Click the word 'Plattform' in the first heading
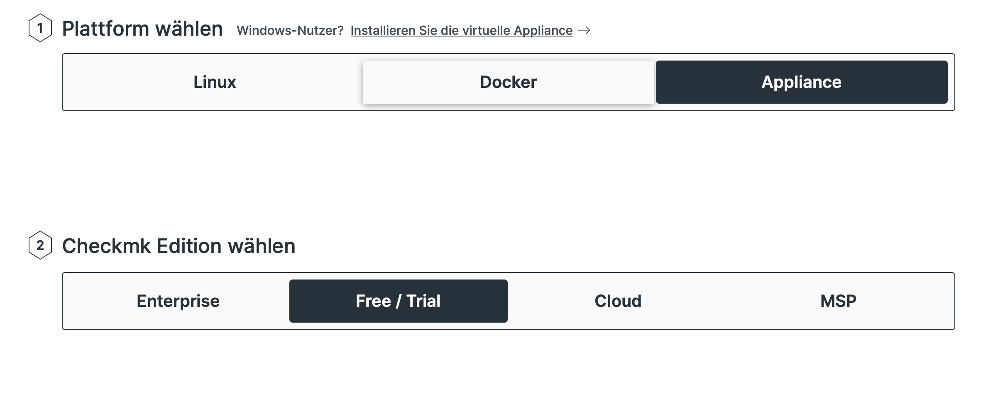The image size is (993, 418). [x=105, y=29]
